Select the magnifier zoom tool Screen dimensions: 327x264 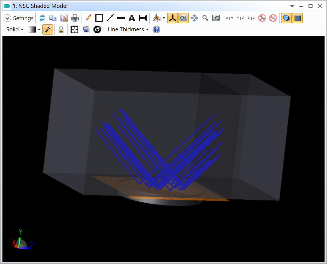click(205, 18)
